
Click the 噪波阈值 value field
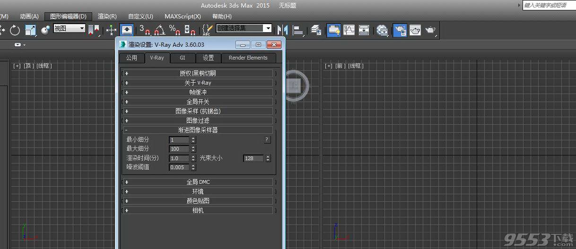click(x=179, y=167)
